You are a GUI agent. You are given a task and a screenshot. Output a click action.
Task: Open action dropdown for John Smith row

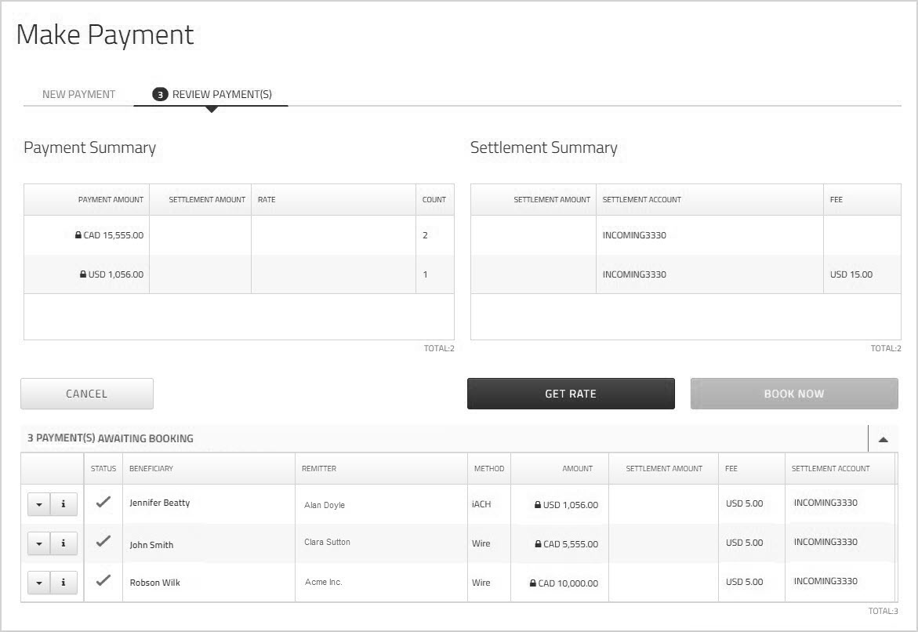[x=39, y=543]
